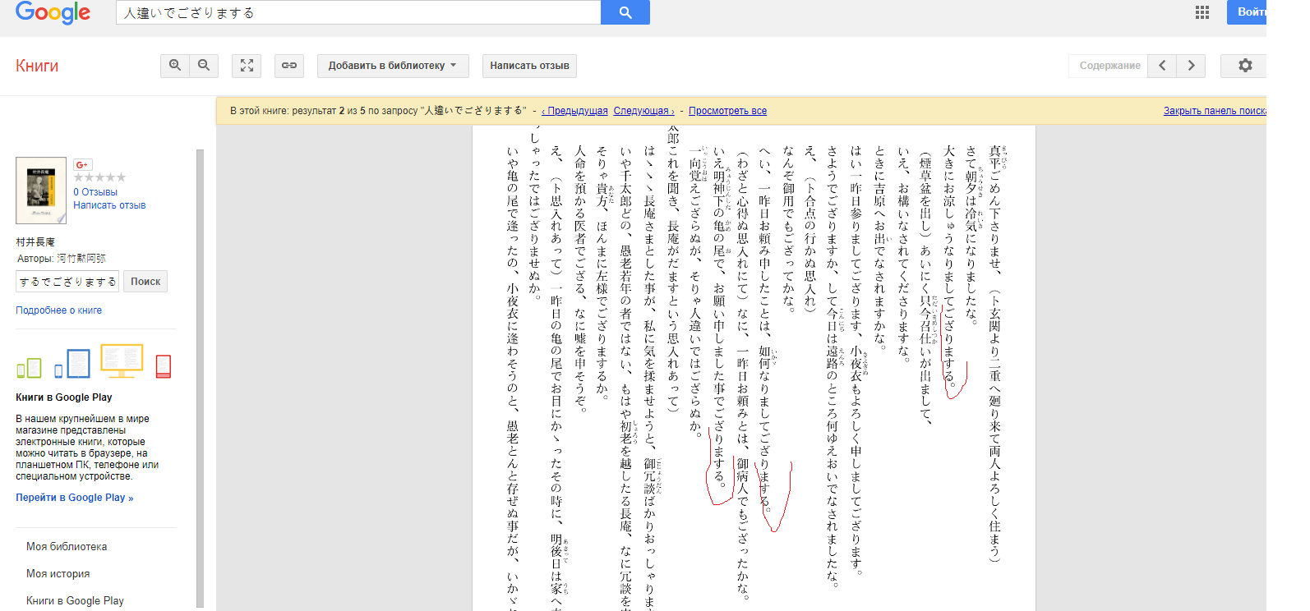Zoom in on the book page
The width and height of the screenshot is (1310, 611).
coord(175,66)
